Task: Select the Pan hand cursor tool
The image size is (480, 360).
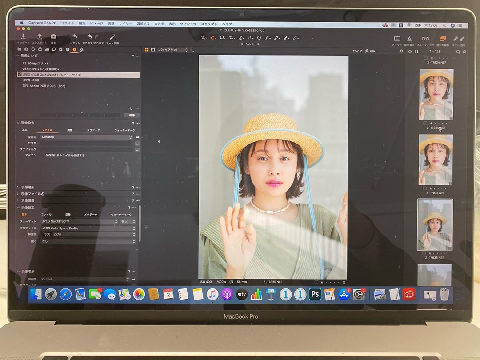Action: click(212, 38)
